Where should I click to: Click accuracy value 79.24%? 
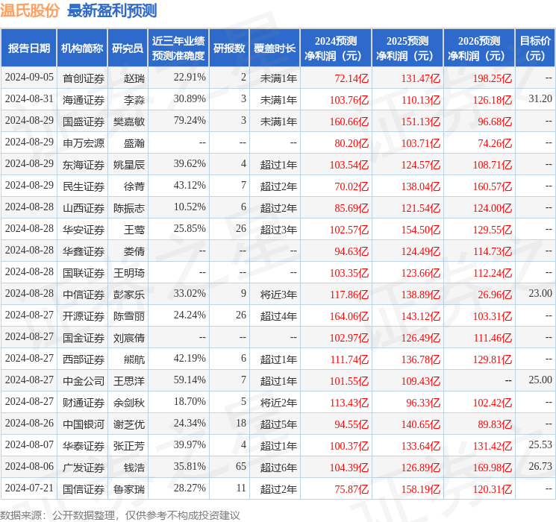(190, 121)
